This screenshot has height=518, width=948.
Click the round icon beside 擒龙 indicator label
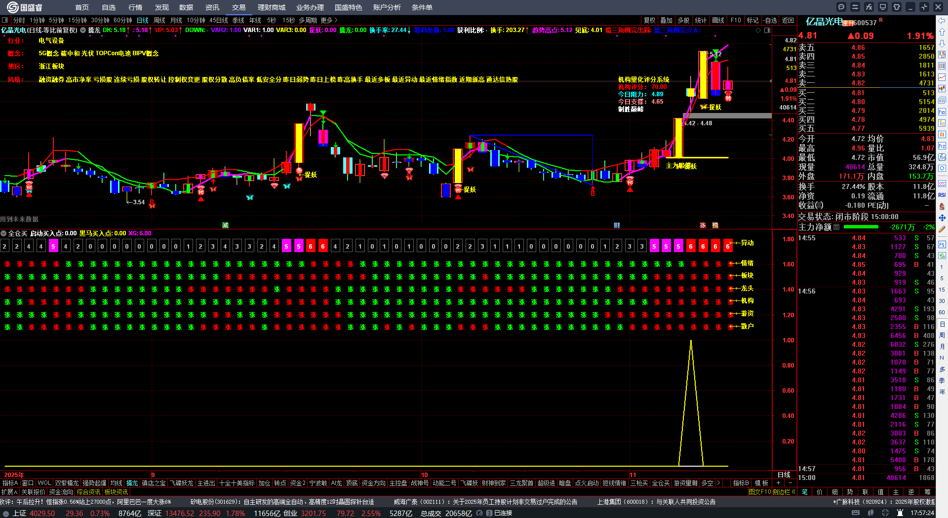coord(83,30)
